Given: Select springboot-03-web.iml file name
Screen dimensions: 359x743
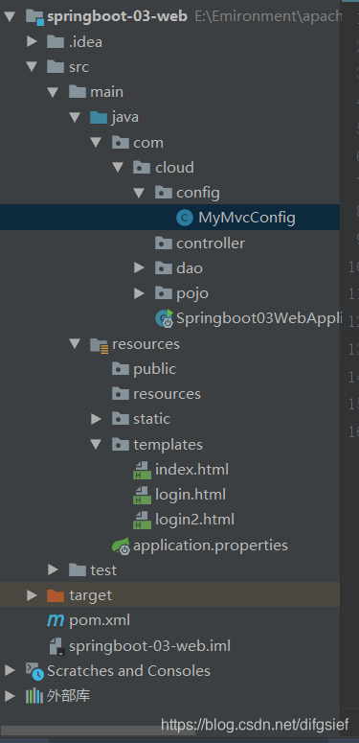Looking at the screenshot, I should pyautogui.click(x=149, y=646).
